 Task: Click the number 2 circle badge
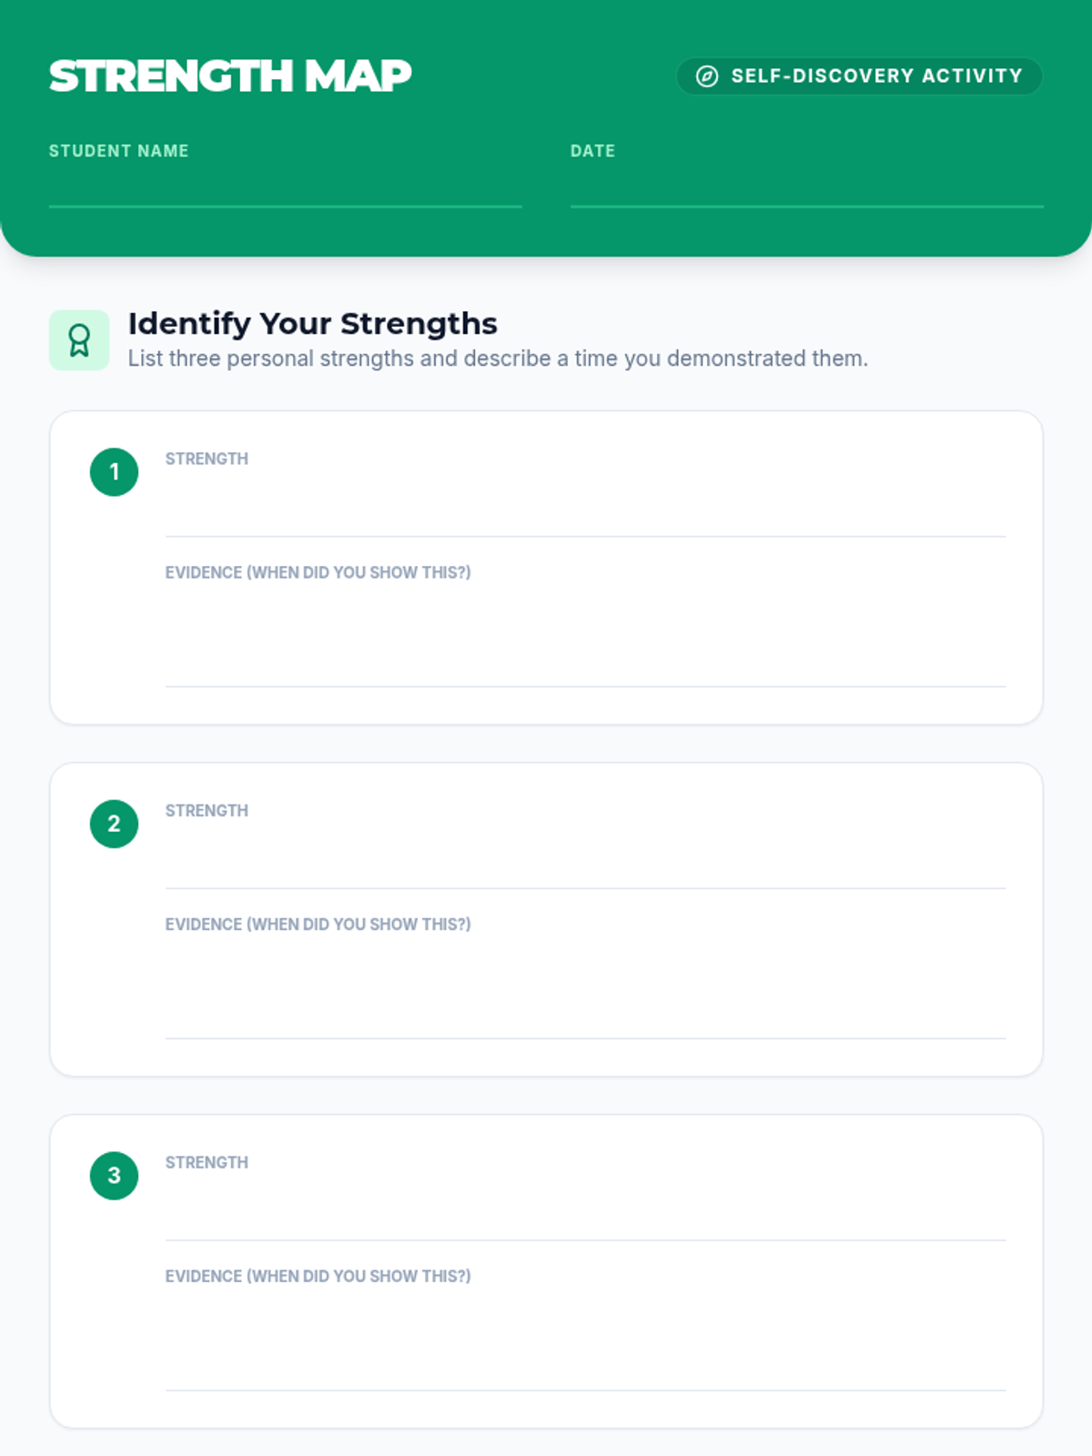click(x=114, y=824)
